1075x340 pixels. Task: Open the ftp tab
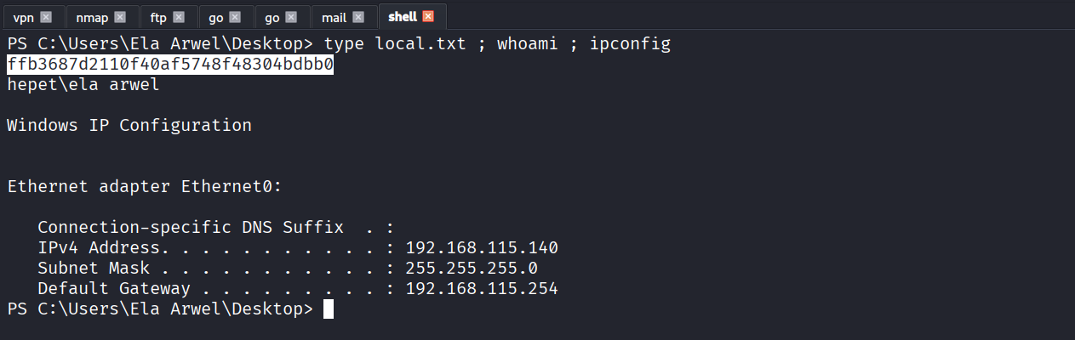(158, 17)
